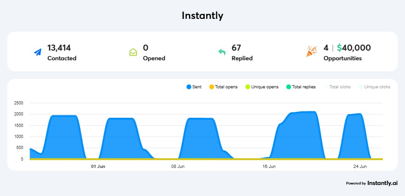
Task: Click the Replied label
Action: click(242, 58)
